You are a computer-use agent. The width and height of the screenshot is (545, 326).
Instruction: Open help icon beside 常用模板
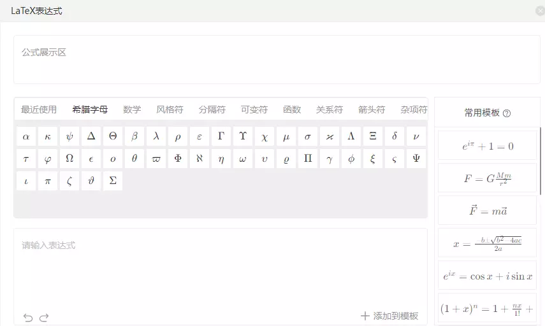[x=507, y=113]
